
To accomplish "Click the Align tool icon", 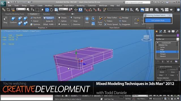I will (x=132, y=10).
